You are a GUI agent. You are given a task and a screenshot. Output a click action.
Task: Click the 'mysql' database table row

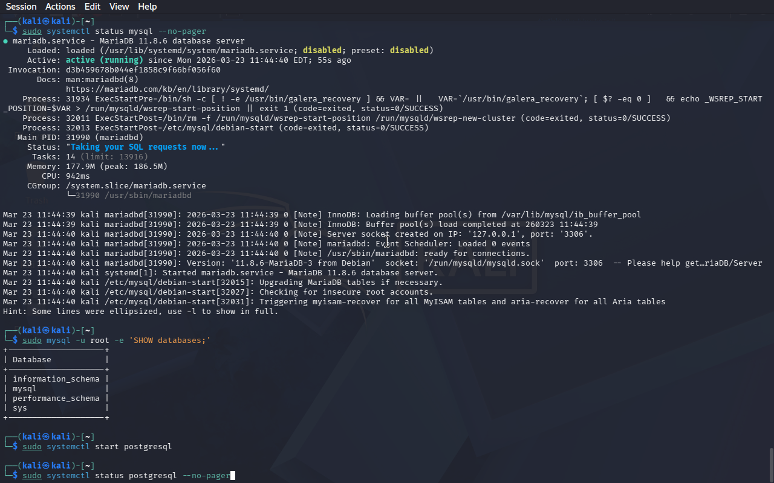(x=25, y=389)
